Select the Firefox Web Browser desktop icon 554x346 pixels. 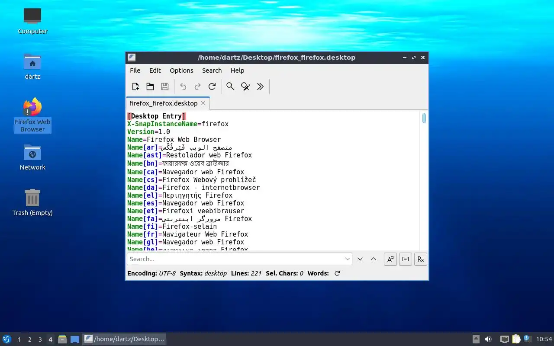[32, 115]
